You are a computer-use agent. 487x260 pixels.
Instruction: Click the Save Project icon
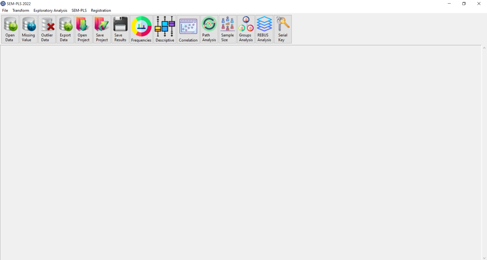[x=102, y=29]
